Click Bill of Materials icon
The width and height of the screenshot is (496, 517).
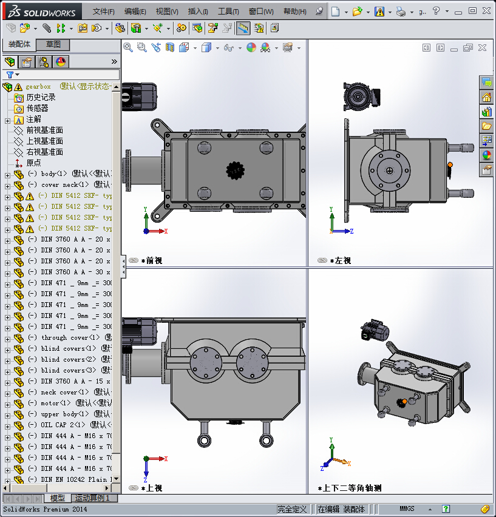coord(197,29)
